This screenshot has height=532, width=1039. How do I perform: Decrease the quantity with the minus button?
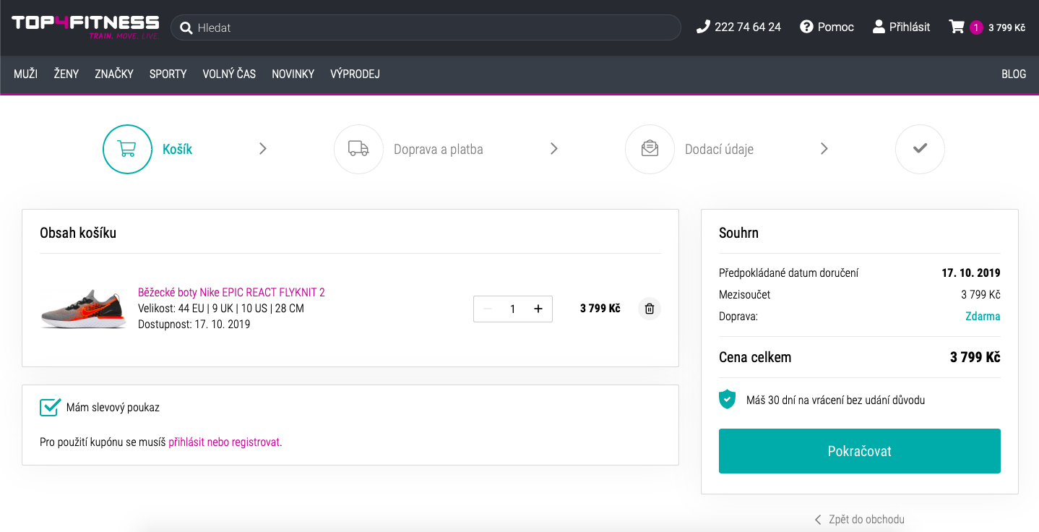(487, 309)
